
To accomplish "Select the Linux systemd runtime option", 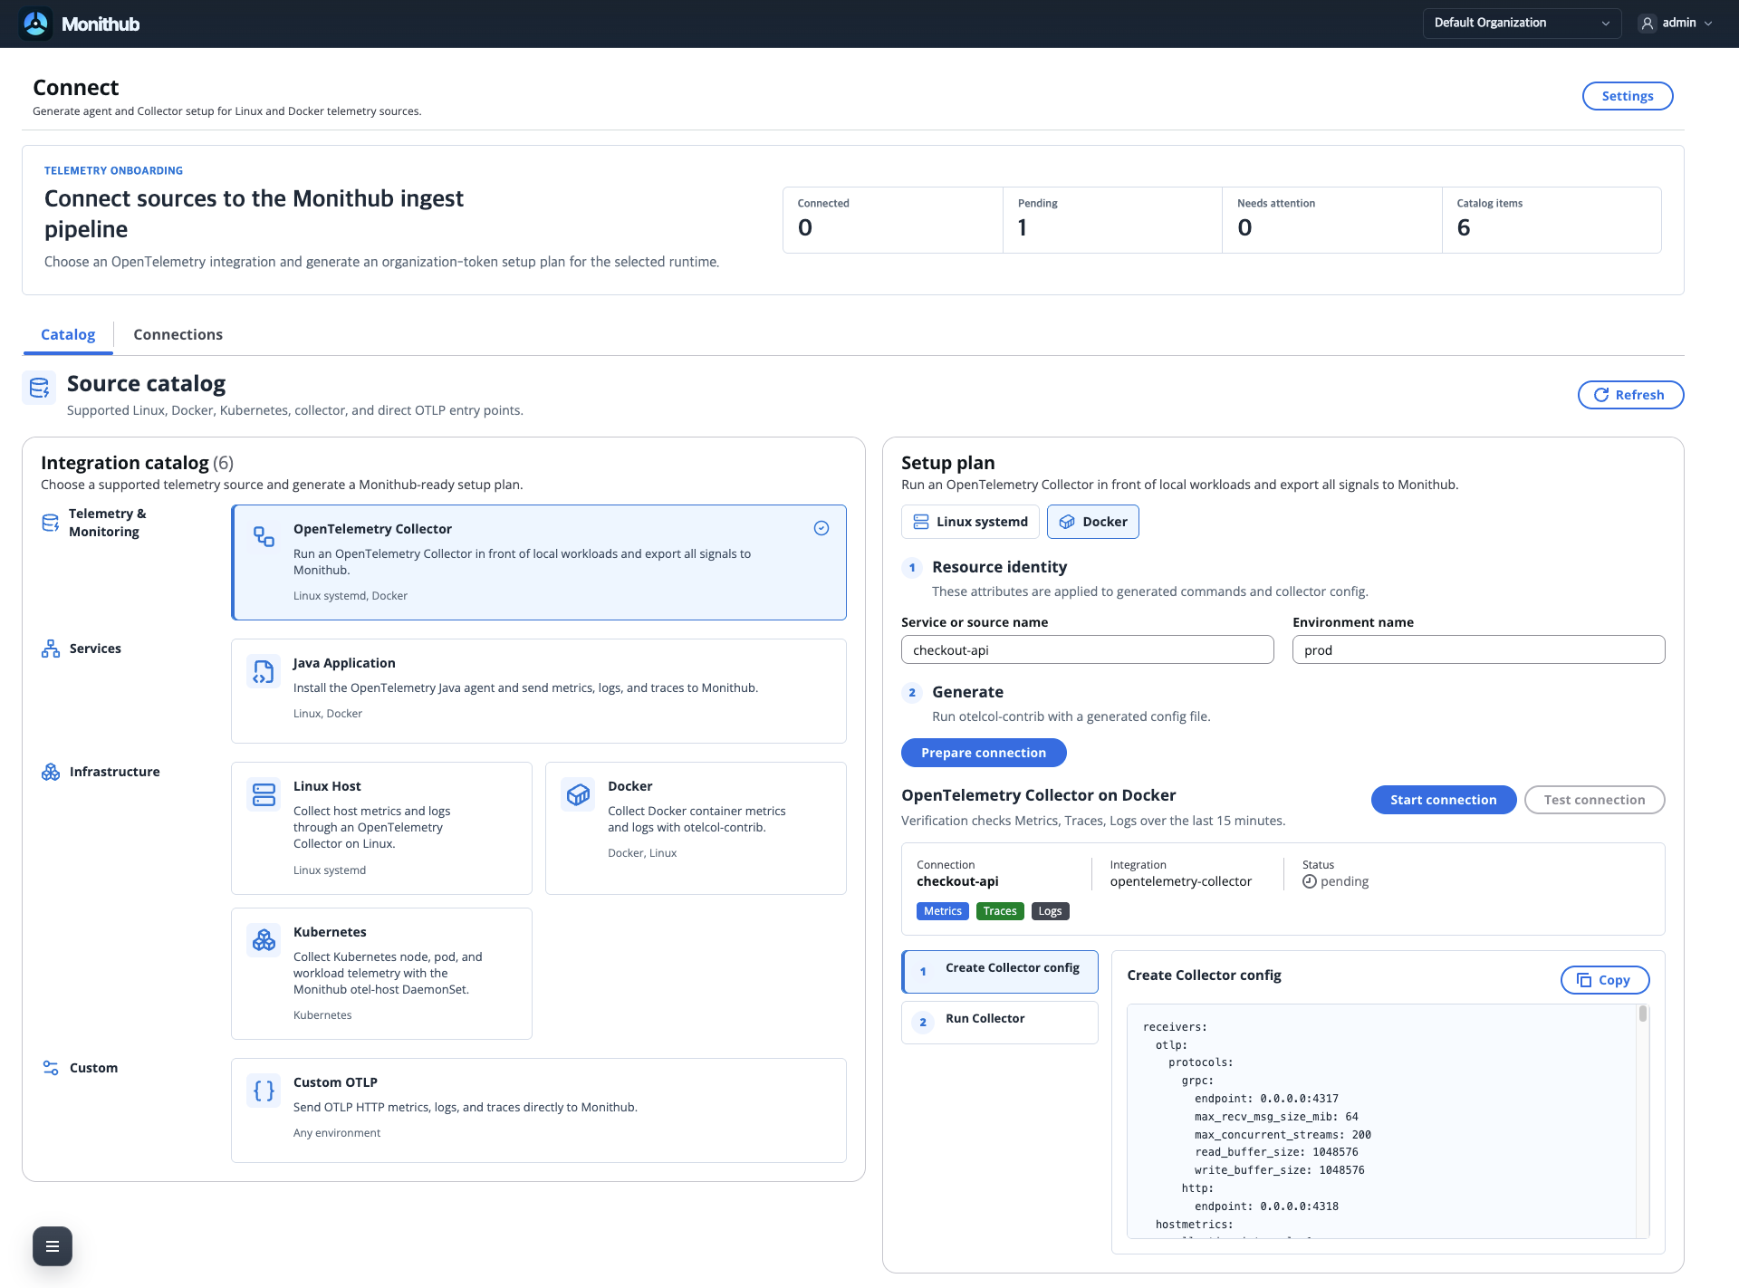I will tap(970, 522).
